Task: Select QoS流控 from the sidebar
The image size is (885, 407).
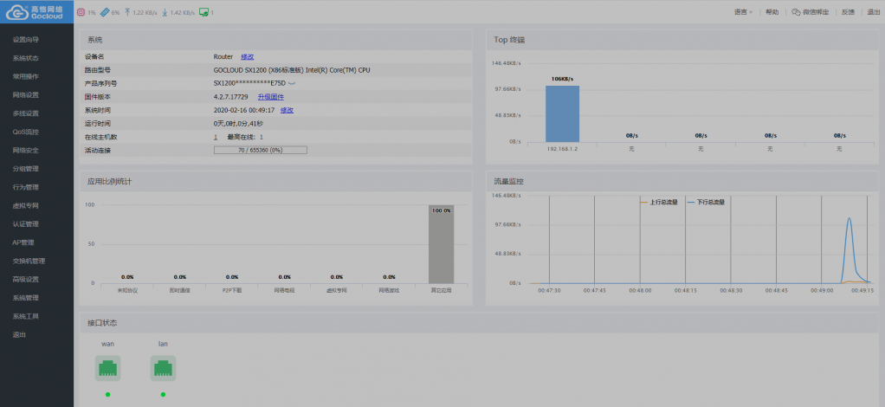Action: click(26, 132)
